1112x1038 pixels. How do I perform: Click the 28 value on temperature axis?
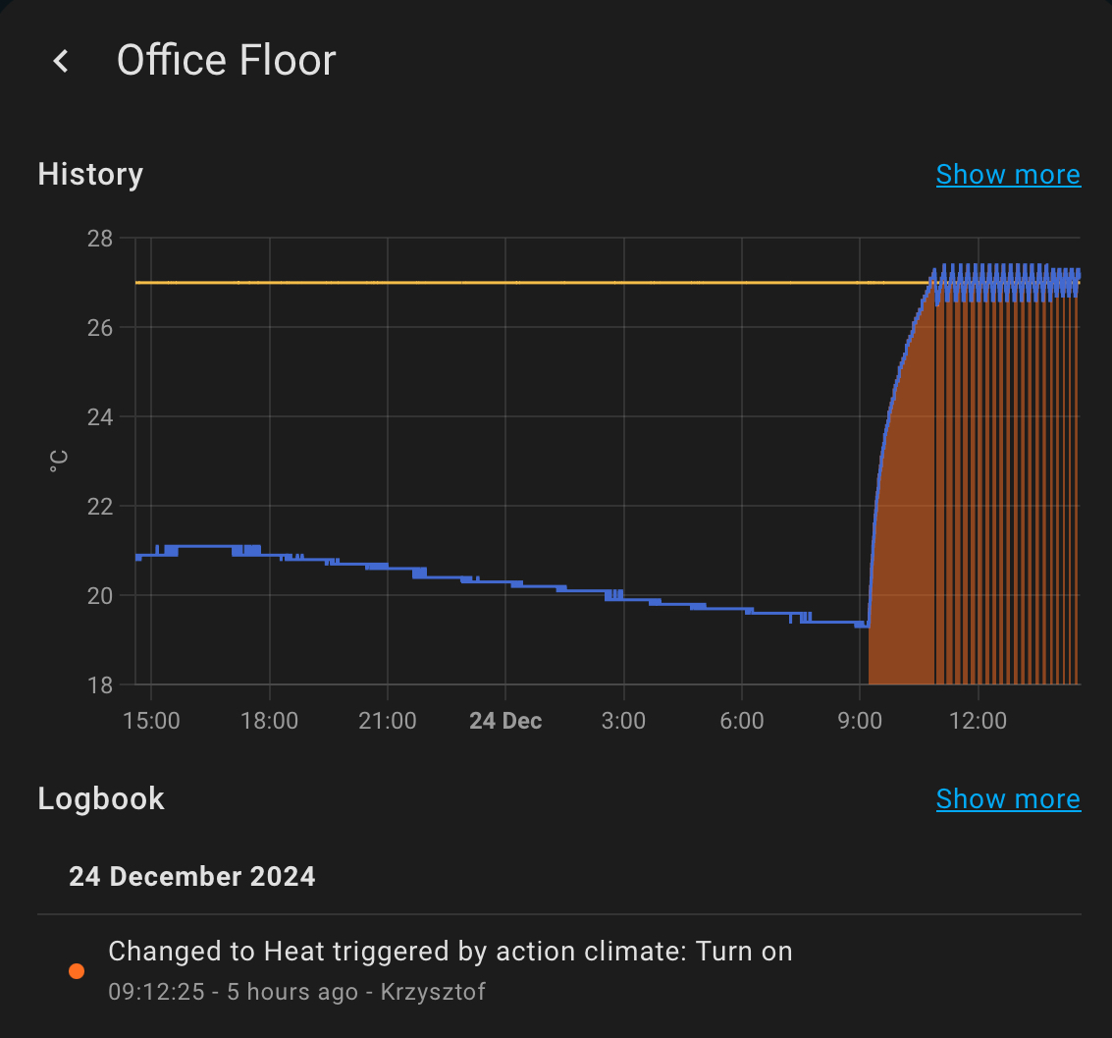[100, 239]
